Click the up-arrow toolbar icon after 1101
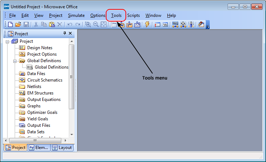This screenshot has height=162, width=266. (183, 24)
